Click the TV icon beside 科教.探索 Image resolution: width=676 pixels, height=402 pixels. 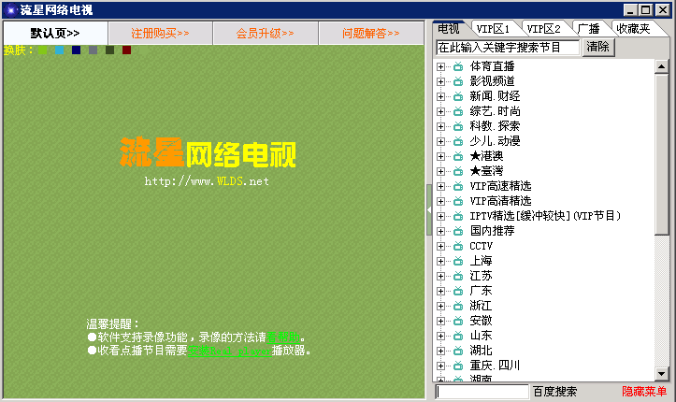[x=458, y=126]
